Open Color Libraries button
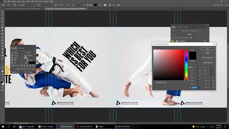The height and width of the screenshot is (129, 229). coord(208,63)
